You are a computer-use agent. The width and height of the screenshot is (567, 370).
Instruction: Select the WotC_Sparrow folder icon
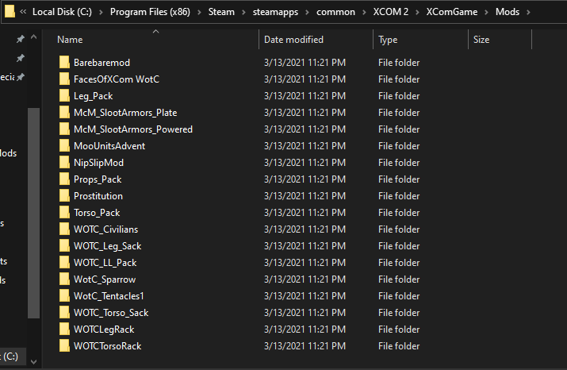pyautogui.click(x=64, y=279)
